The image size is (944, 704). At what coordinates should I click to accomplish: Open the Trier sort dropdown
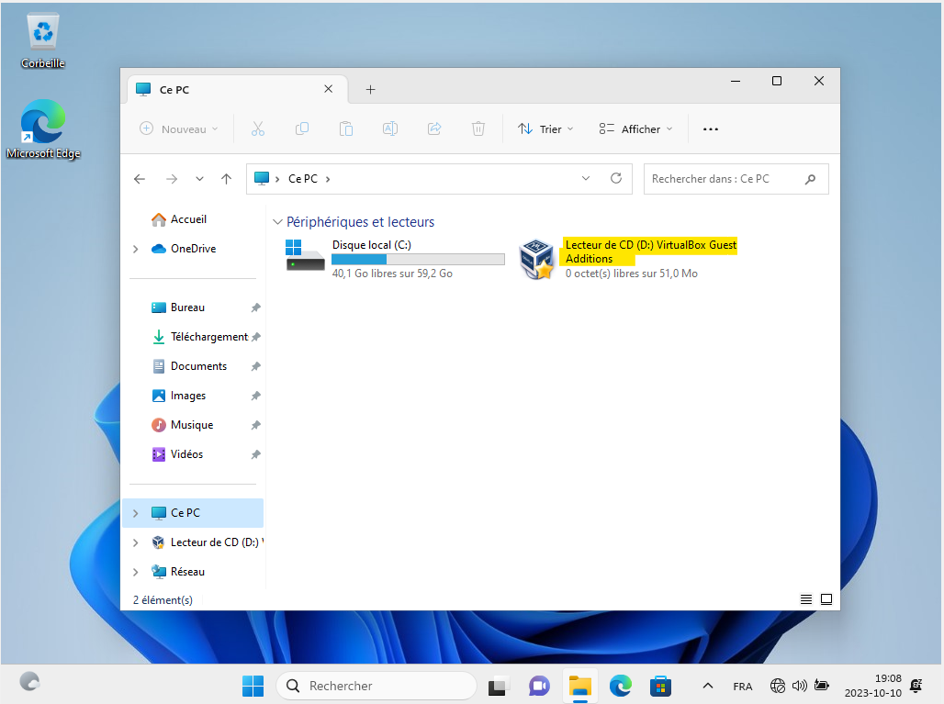545,129
